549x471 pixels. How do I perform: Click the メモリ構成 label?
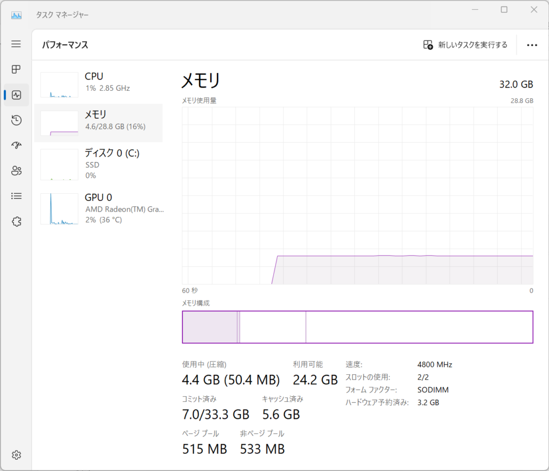(x=196, y=303)
